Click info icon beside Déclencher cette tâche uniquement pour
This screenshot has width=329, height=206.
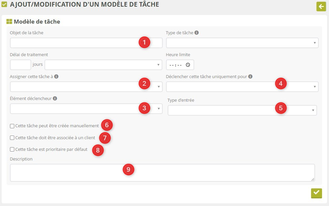(250, 76)
